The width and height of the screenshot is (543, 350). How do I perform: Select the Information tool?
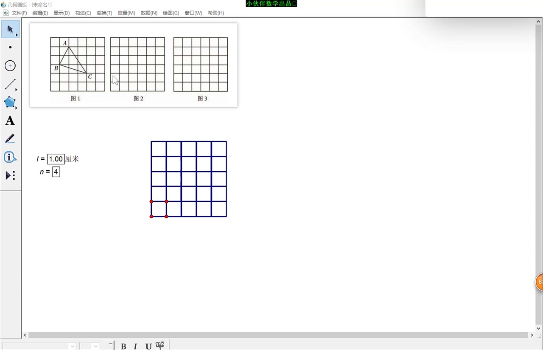coord(10,157)
